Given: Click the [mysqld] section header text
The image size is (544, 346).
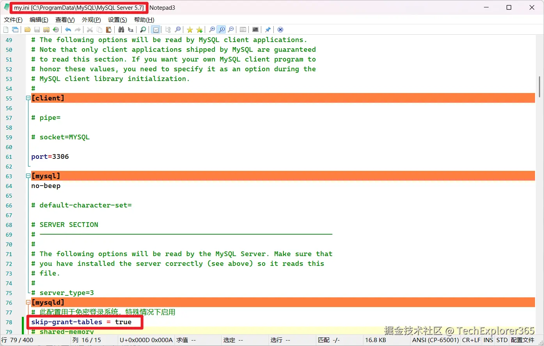Looking at the screenshot, I should 48,302.
